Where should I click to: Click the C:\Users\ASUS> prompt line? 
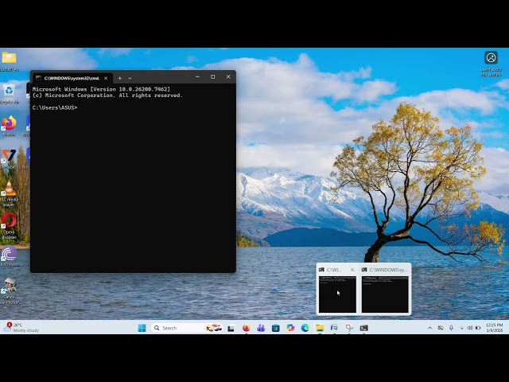[55, 108]
